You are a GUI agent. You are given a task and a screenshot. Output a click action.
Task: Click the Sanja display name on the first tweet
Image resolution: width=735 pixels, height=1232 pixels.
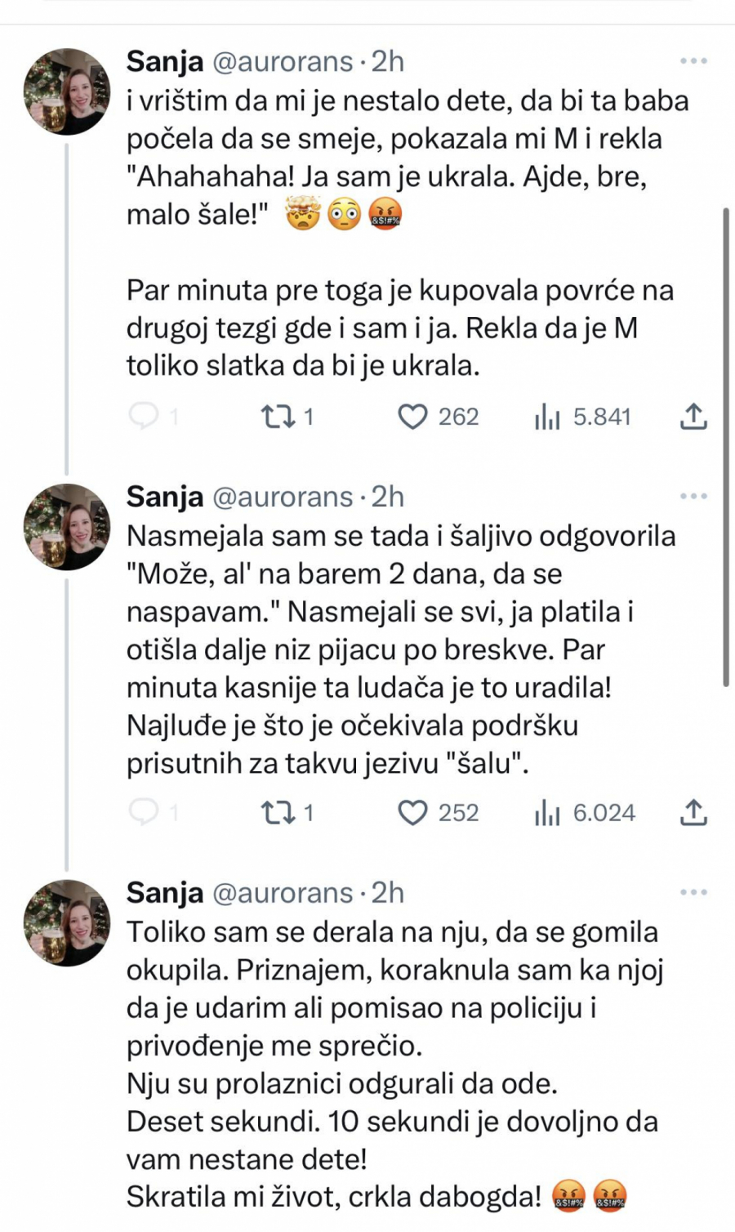click(x=165, y=60)
